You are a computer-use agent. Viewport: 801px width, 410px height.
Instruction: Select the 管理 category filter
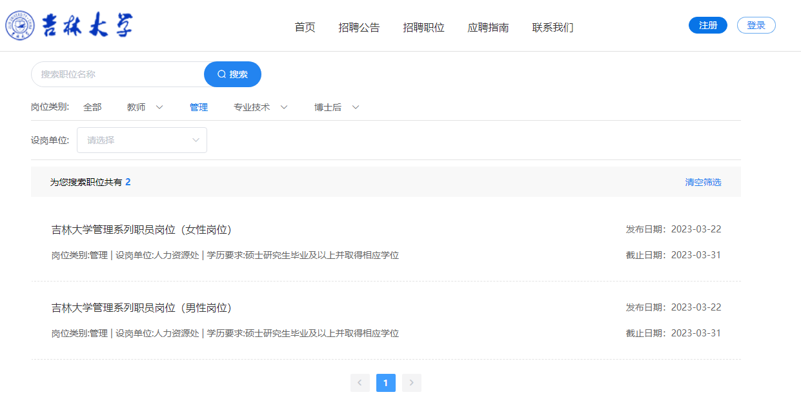tap(199, 107)
